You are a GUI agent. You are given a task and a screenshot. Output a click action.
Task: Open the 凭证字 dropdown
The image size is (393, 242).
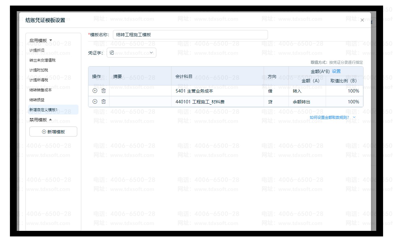(x=132, y=53)
